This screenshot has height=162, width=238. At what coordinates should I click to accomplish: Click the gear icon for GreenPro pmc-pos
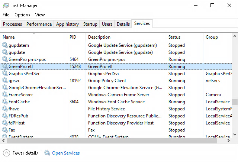5,59
